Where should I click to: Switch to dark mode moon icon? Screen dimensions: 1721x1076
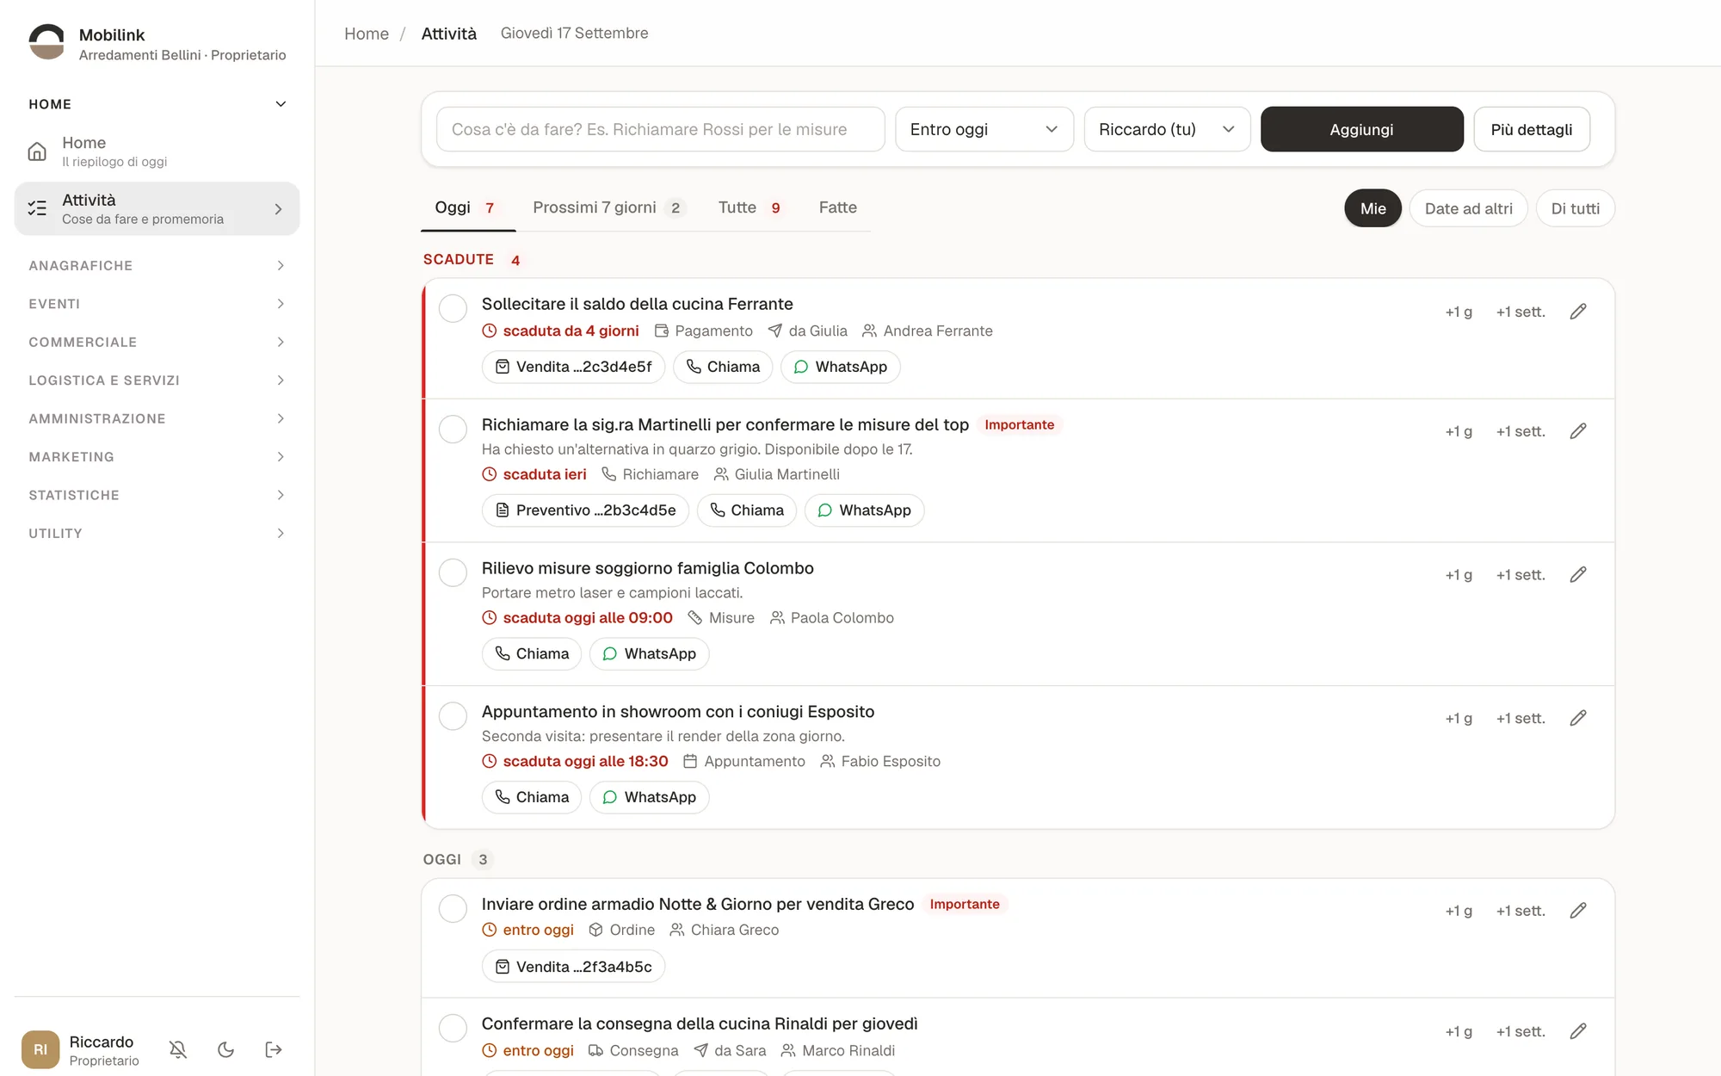pyautogui.click(x=226, y=1049)
